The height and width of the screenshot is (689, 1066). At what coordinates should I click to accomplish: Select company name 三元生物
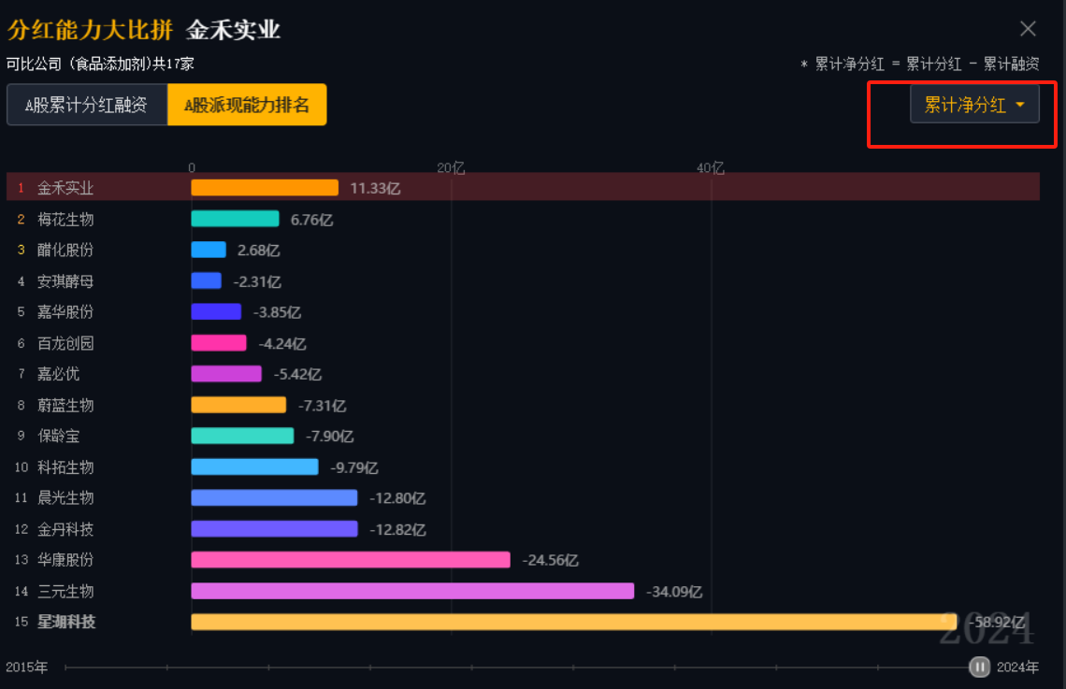click(x=65, y=591)
